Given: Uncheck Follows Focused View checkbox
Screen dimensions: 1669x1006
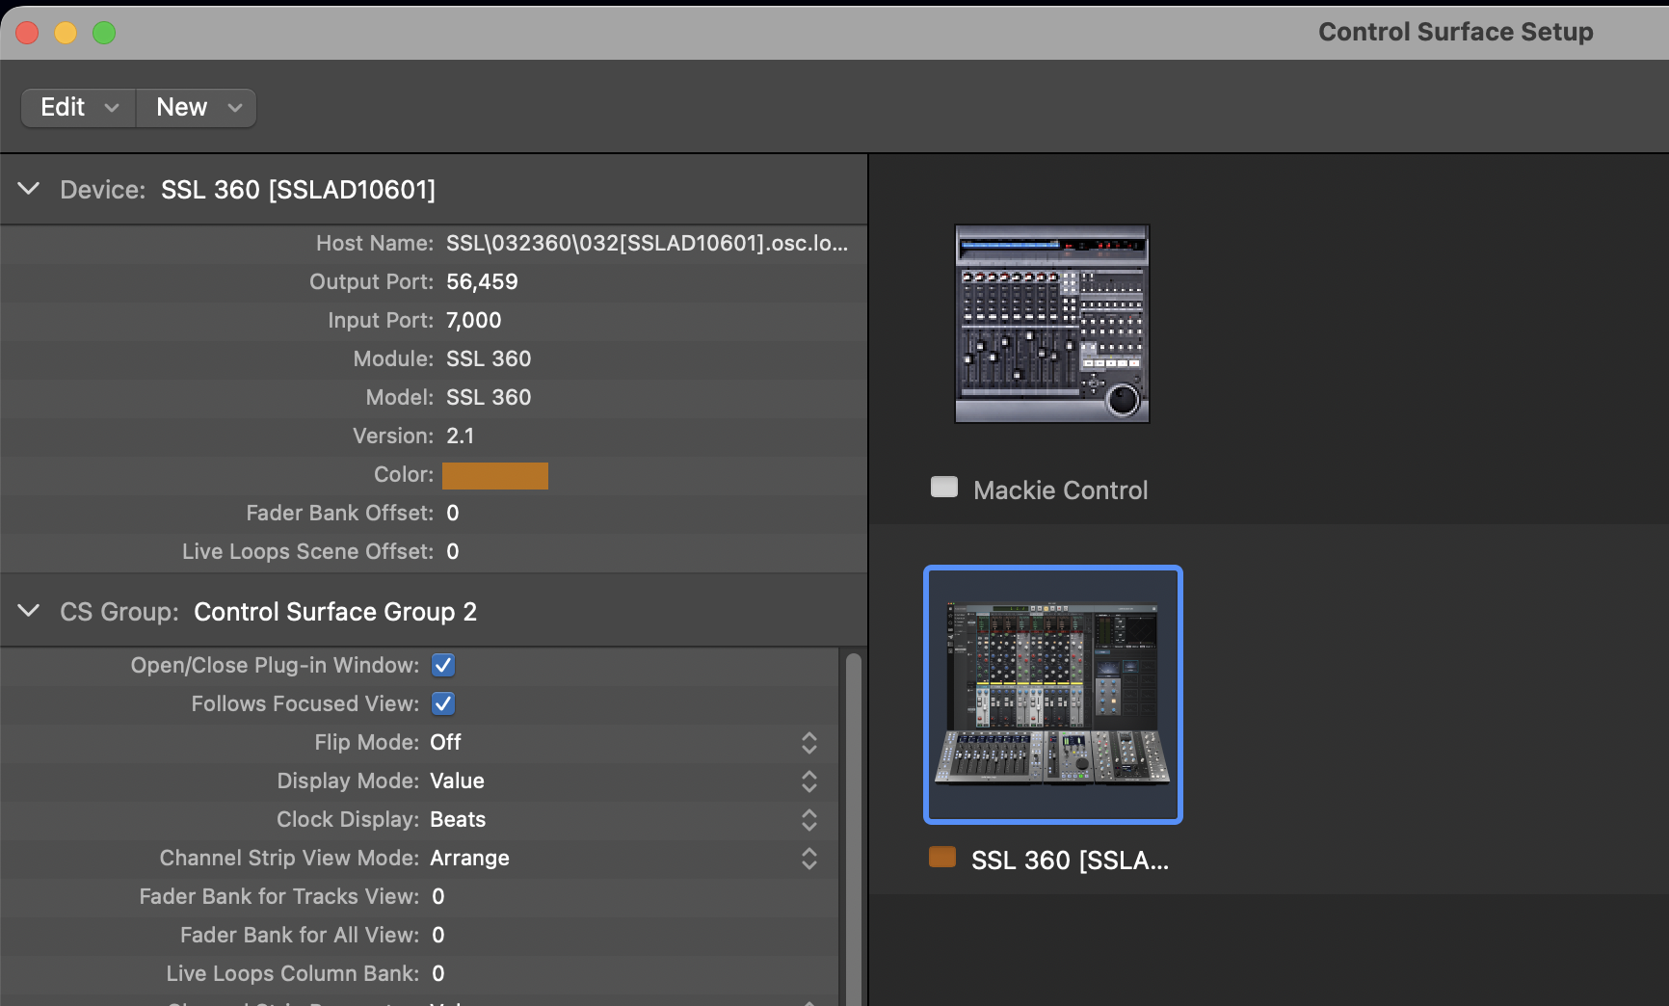Looking at the screenshot, I should (443, 703).
